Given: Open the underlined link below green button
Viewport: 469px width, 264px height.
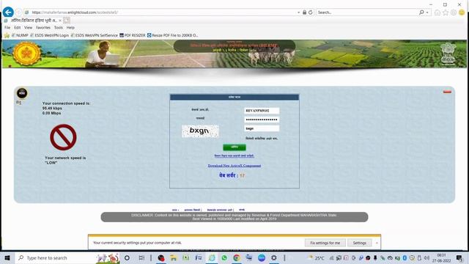Looking at the screenshot, I should 234,155.
